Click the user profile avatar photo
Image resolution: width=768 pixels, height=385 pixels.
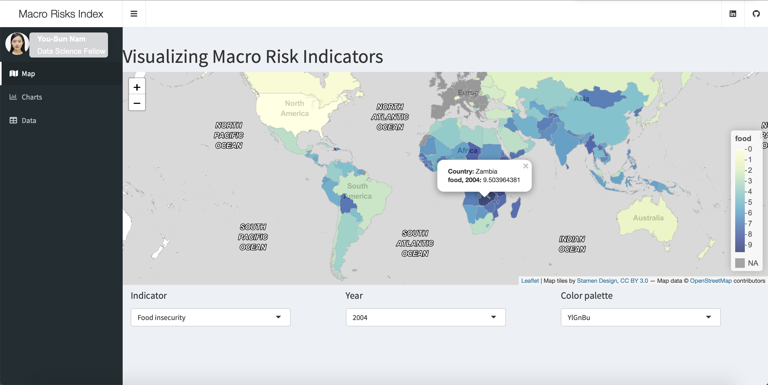click(x=17, y=44)
